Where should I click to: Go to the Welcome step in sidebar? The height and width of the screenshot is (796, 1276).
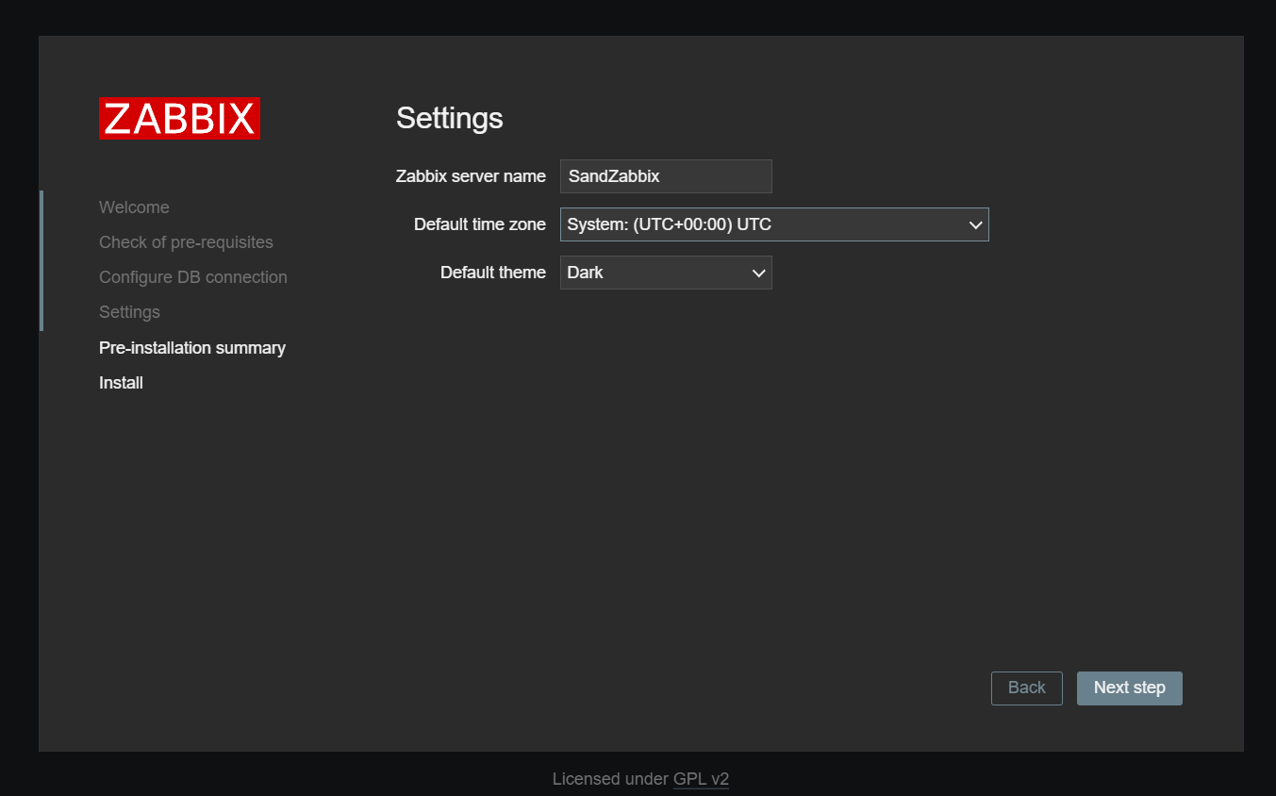click(134, 207)
